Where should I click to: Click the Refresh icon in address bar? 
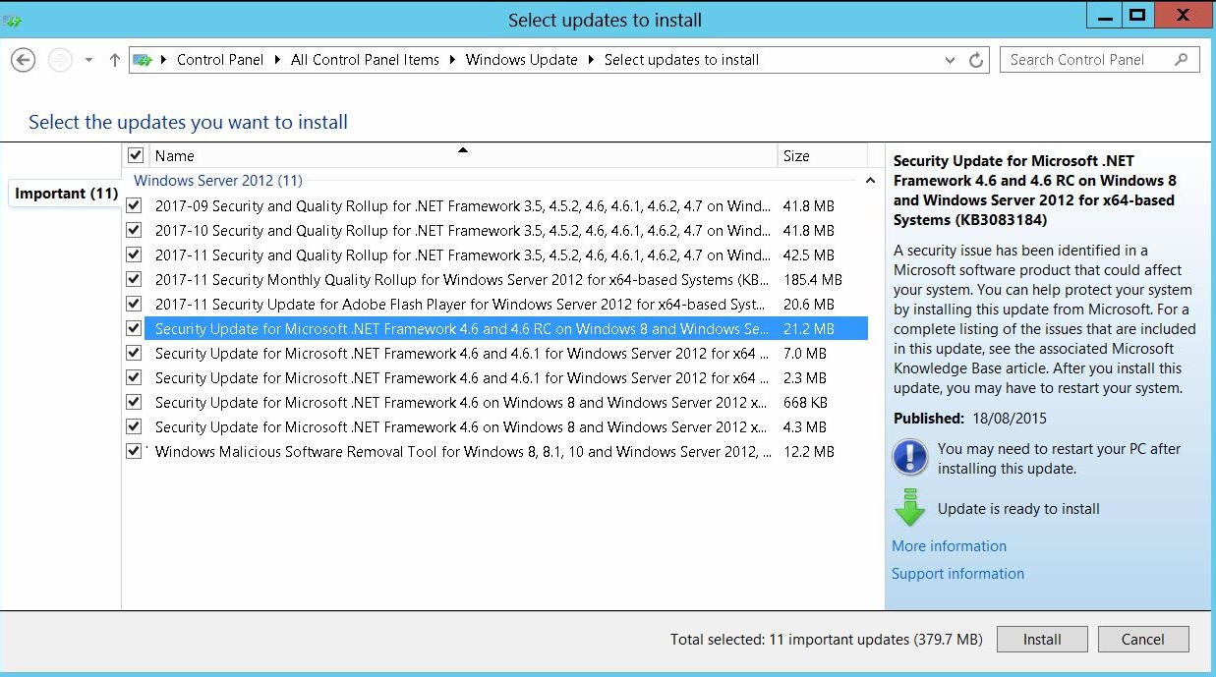976,60
